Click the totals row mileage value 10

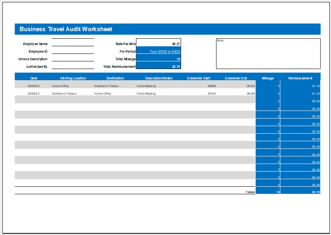(x=278, y=192)
